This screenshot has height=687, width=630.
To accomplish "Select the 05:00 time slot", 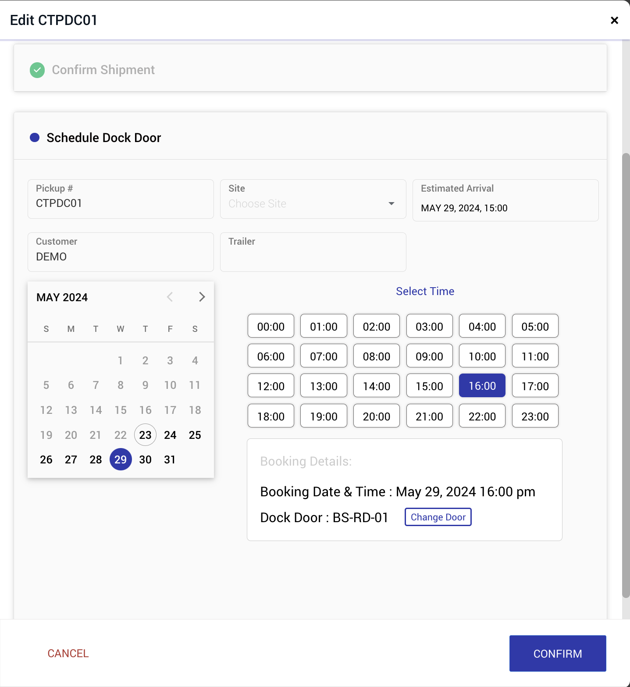I will click(535, 326).
